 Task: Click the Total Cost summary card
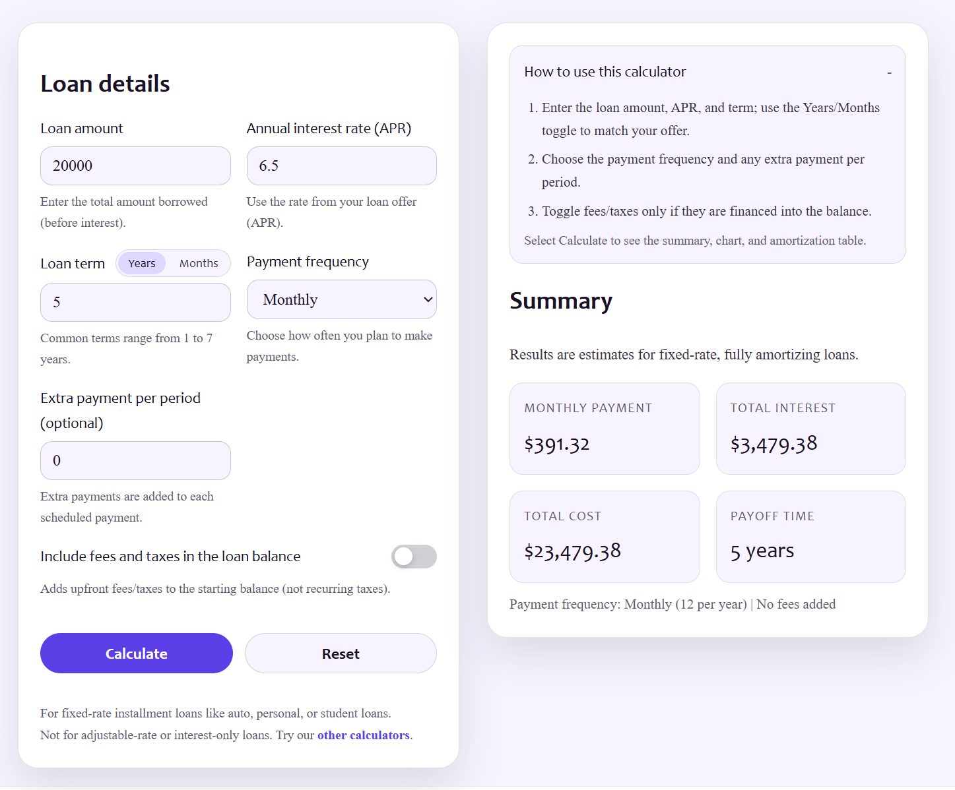coord(604,536)
